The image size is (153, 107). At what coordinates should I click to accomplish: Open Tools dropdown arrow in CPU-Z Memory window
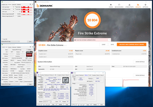pyautogui.click(x=91, y=105)
